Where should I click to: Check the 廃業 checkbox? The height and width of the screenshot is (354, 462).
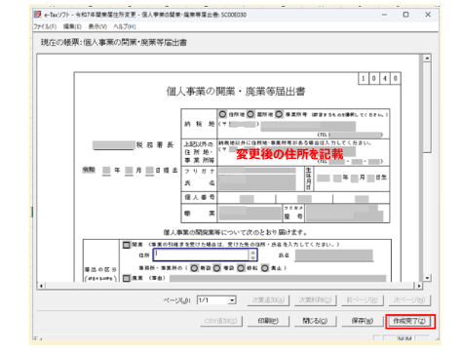pos(127,278)
